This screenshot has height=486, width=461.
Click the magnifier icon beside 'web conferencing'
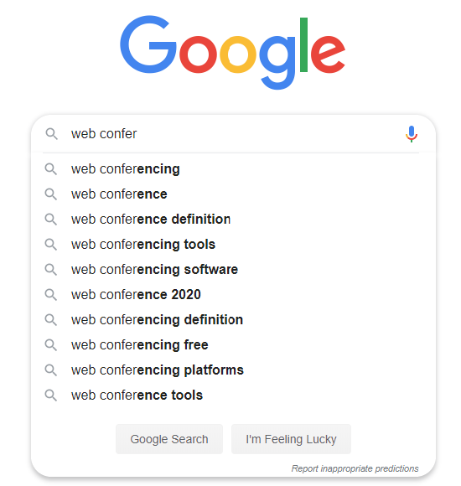(51, 169)
